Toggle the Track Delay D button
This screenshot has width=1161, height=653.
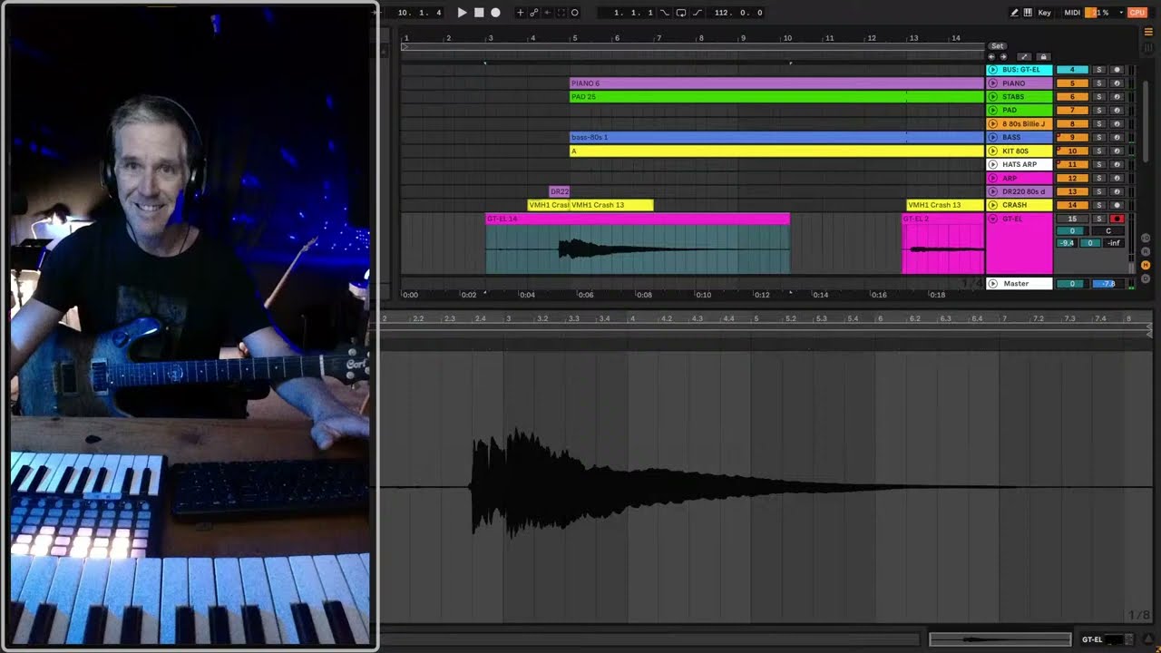pyautogui.click(x=1147, y=278)
